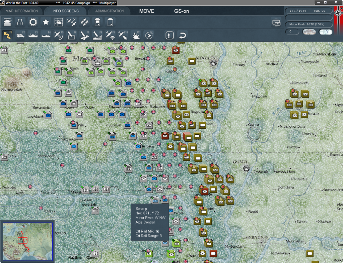Switch to the Map Information tab

22,11
